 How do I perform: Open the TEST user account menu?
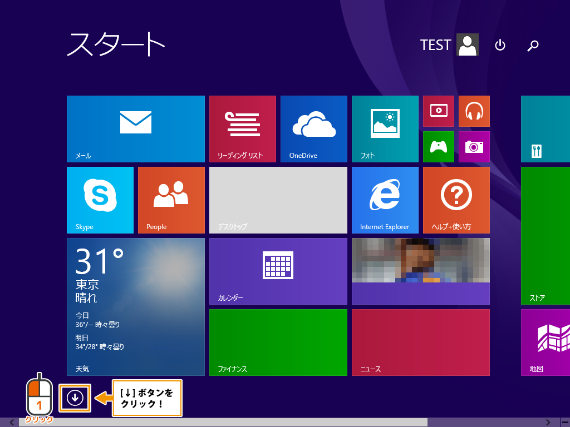[449, 44]
